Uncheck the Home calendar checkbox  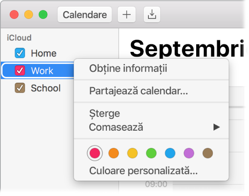(x=20, y=53)
